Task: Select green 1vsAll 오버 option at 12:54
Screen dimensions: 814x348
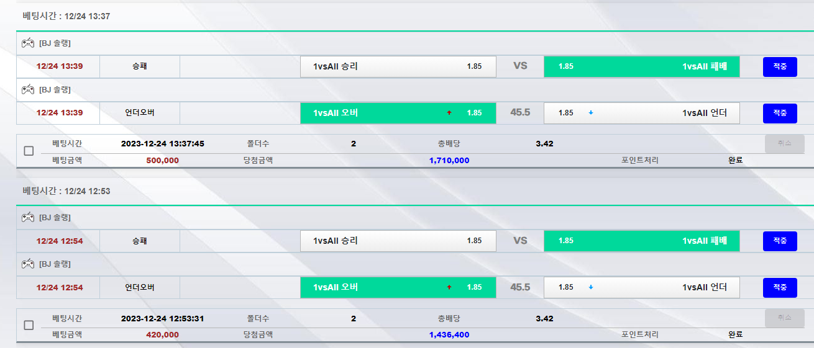Action: coord(398,287)
